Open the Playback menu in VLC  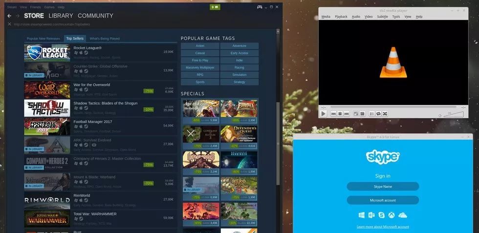coord(341,17)
